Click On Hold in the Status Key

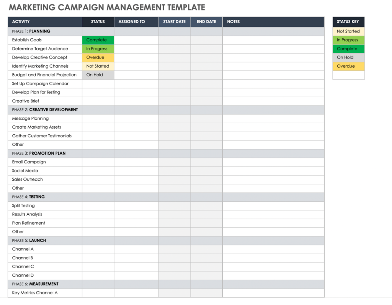(348, 57)
